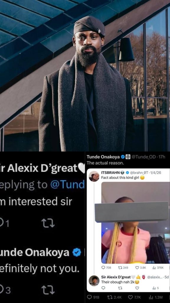Viewport: 170px width, 303px height.
Task: Open the photo of the man in the grey scarf
Action: click(x=85, y=75)
